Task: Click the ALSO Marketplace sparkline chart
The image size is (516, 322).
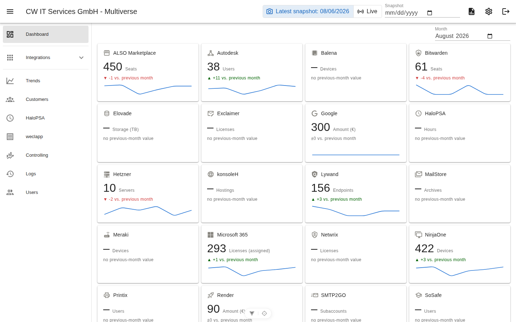Action: (148, 89)
